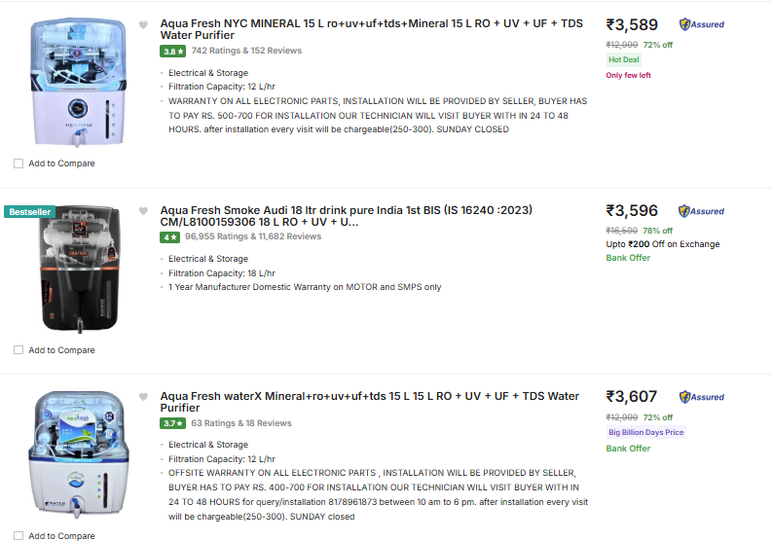Open the black Smoke Audi purifier image
The width and height of the screenshot is (772, 541).
point(79,269)
